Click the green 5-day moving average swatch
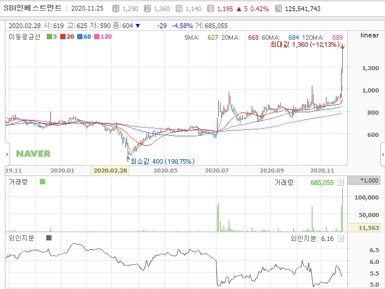 [49, 37]
